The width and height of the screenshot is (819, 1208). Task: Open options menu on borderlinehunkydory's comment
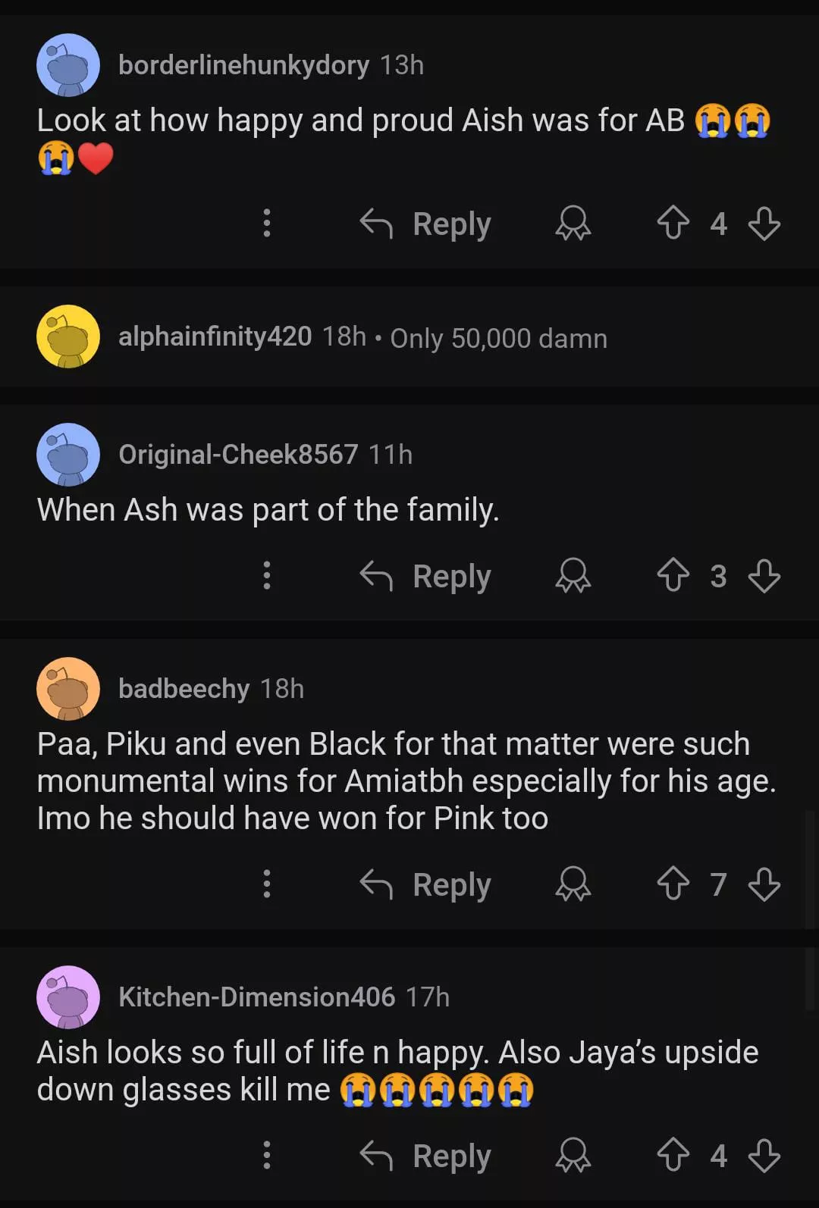click(266, 224)
